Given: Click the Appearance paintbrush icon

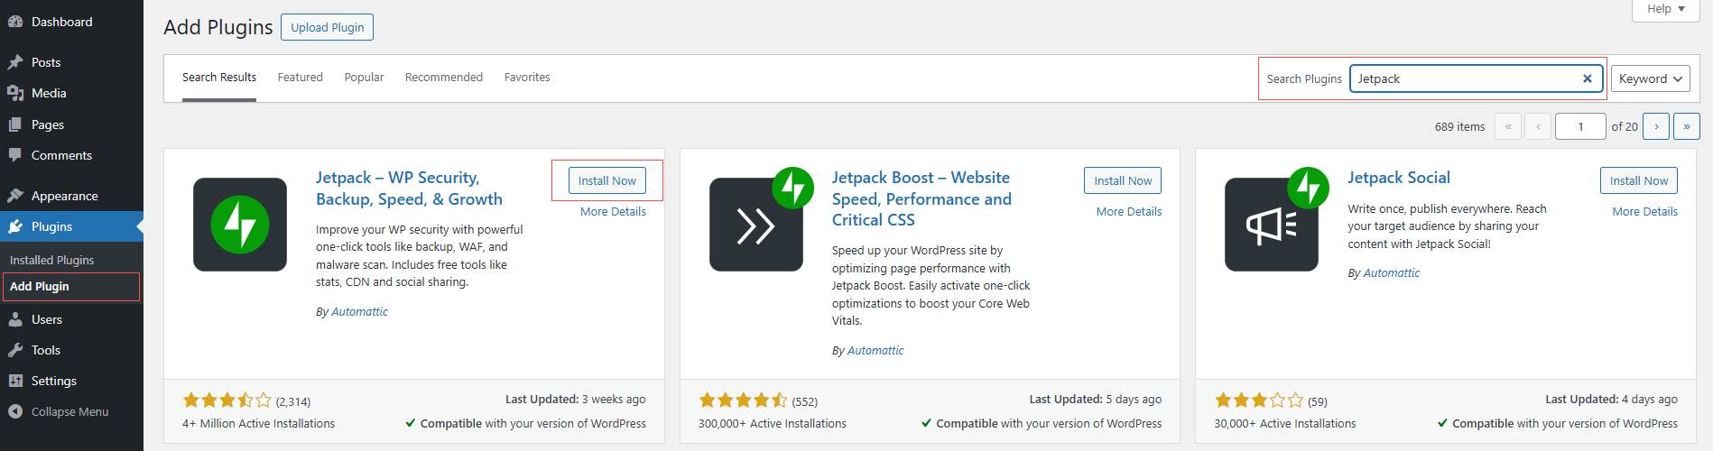Looking at the screenshot, I should [x=15, y=196].
